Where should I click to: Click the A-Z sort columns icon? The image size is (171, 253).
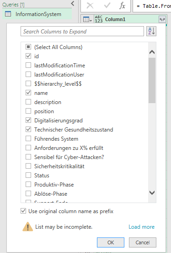pos(151,31)
